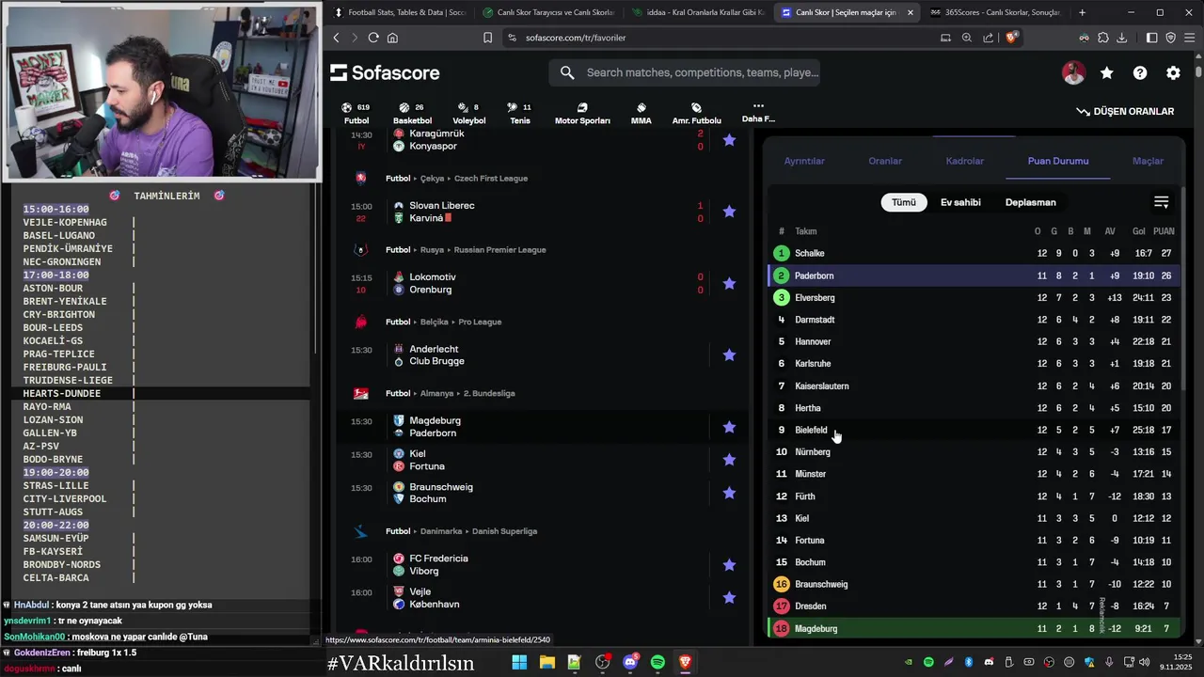Click the DÜŞEN ORANLAR button
This screenshot has width=1204, height=677.
click(1125, 111)
